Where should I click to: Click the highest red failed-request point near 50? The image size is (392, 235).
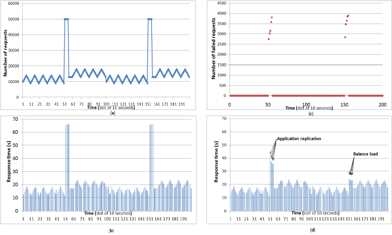pos(272,17)
